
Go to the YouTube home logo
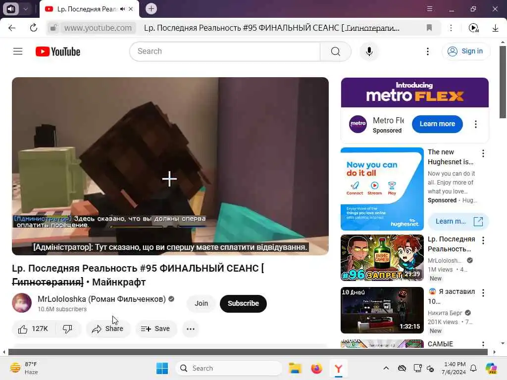(58, 51)
